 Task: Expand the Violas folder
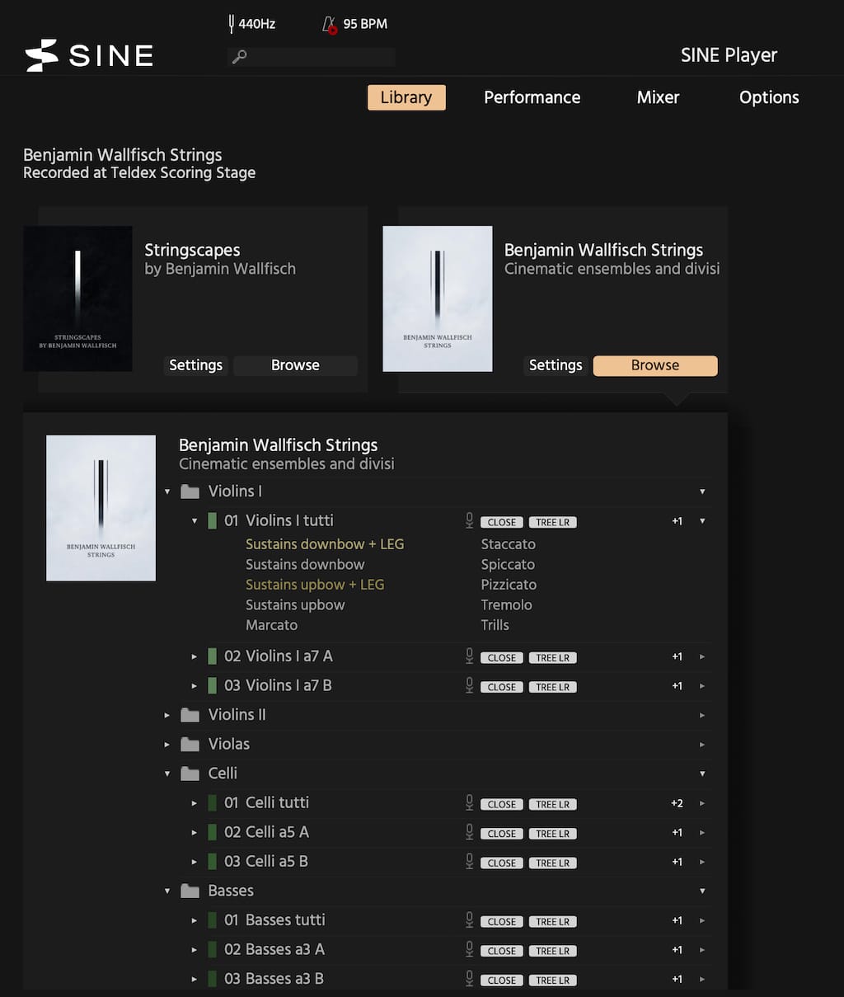(167, 745)
